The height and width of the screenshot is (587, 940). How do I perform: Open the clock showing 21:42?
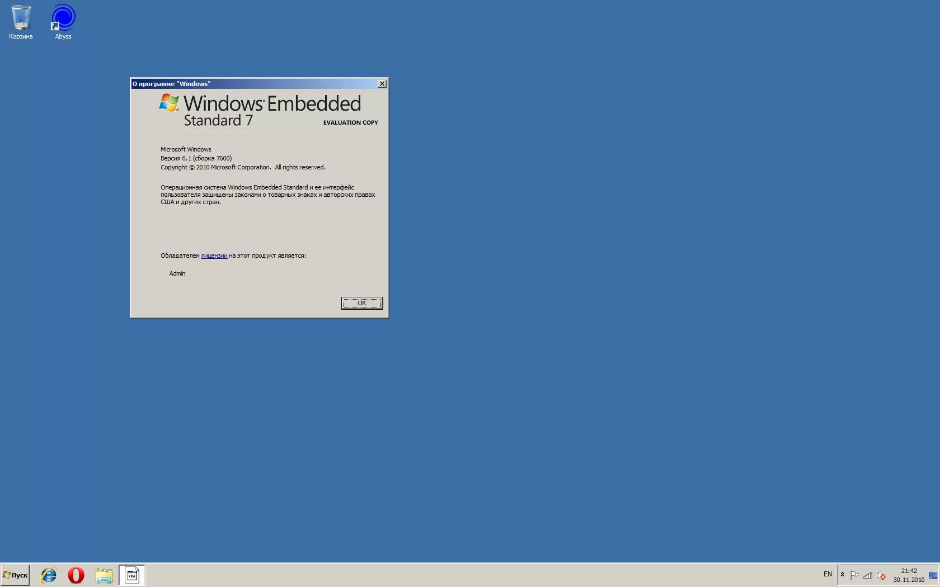(x=909, y=575)
